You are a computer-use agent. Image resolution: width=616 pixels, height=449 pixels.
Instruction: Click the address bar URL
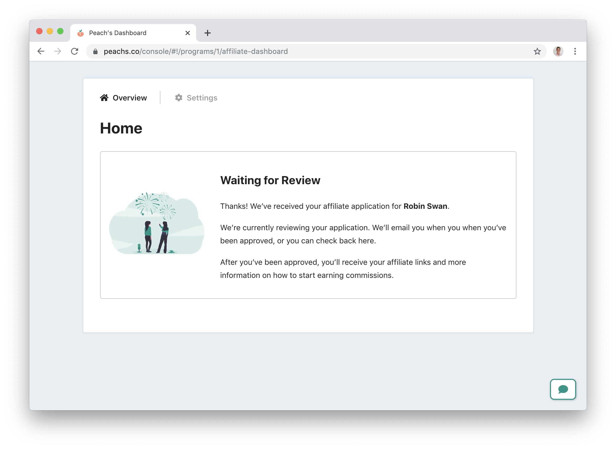click(196, 51)
